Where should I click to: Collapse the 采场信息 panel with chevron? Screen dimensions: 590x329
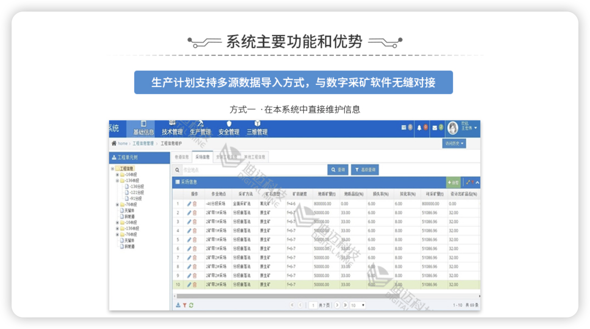point(477,183)
